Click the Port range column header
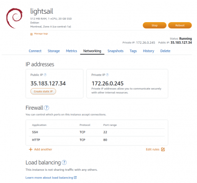 [110, 125]
